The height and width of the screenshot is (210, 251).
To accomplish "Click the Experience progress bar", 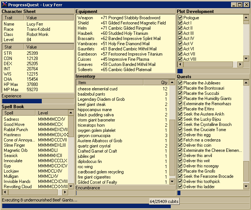I will (x=38, y=101).
